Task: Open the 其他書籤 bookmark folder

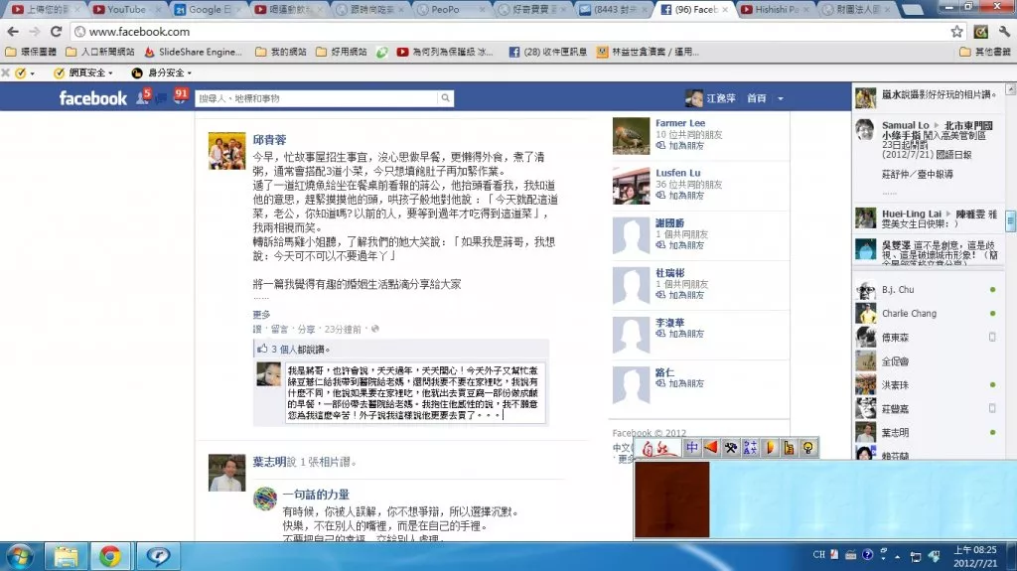Action: [x=984, y=52]
